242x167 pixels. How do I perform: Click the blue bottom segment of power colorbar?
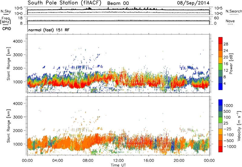coord(221,87)
